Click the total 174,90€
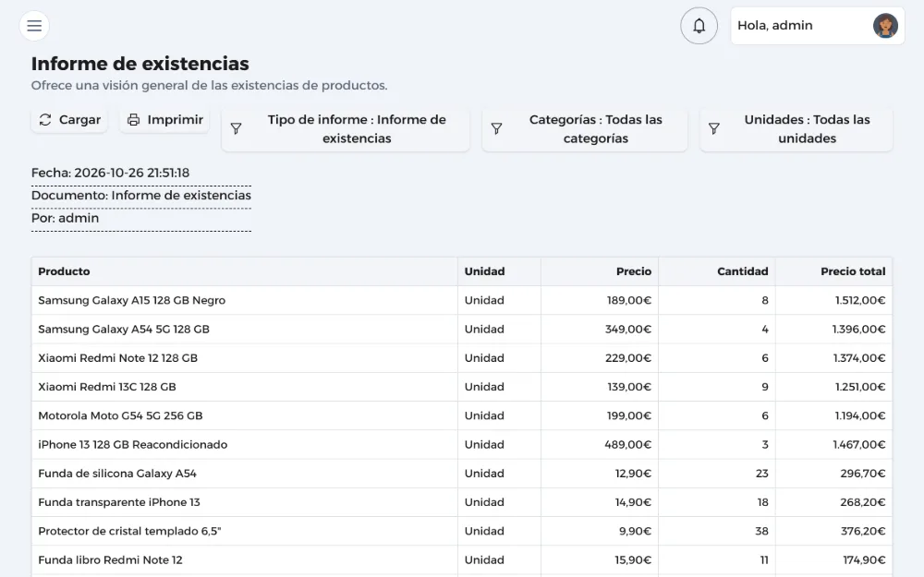The width and height of the screenshot is (924, 577). [864, 560]
